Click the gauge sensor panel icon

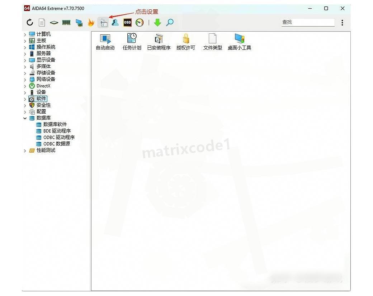click(x=140, y=23)
